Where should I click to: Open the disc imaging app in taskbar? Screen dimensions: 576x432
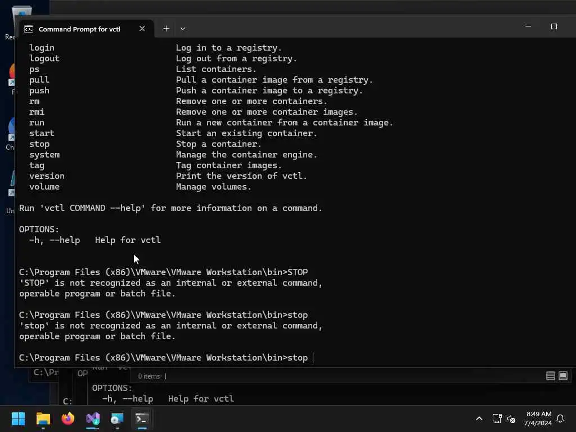coord(117,418)
